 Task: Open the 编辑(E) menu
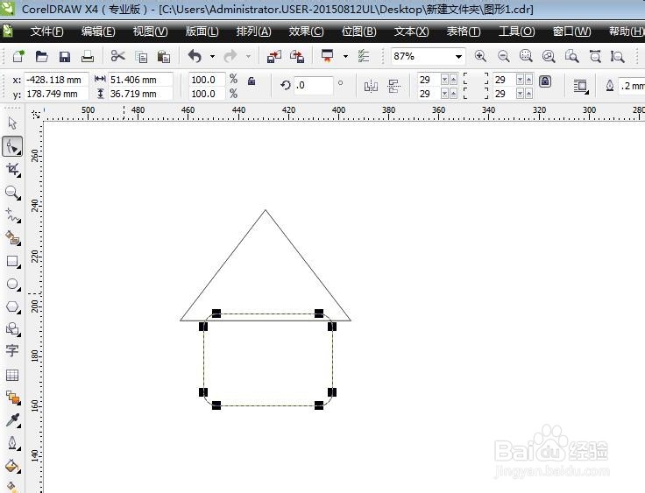point(98,32)
